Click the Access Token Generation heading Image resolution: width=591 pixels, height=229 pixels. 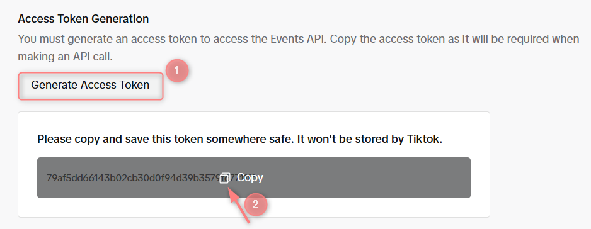point(83,19)
